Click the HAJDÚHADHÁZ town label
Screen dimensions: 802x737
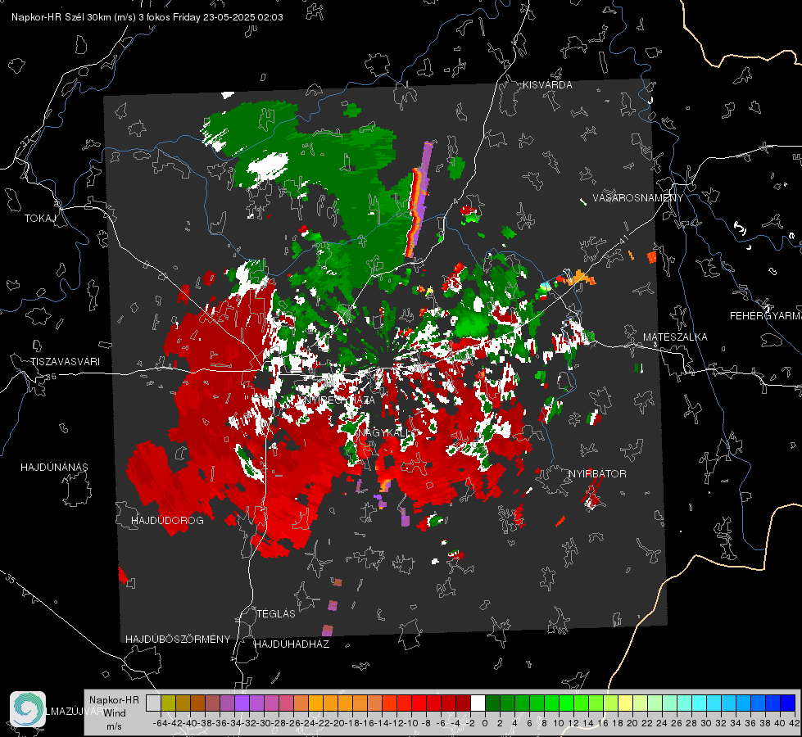292,644
